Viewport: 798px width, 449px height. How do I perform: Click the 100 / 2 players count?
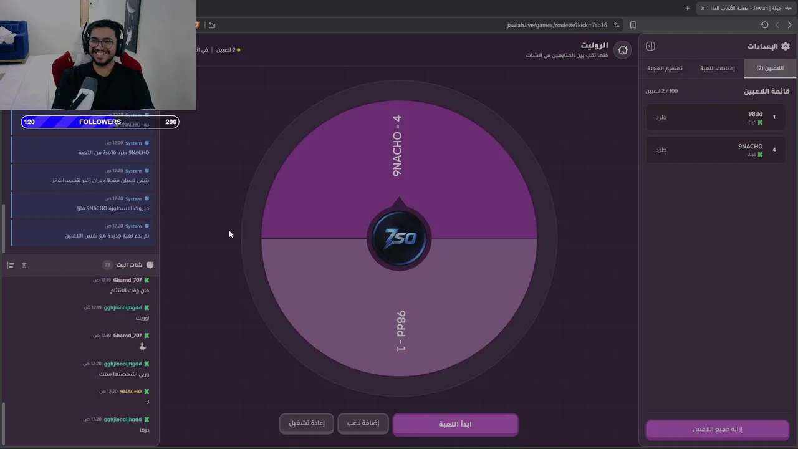tap(661, 91)
